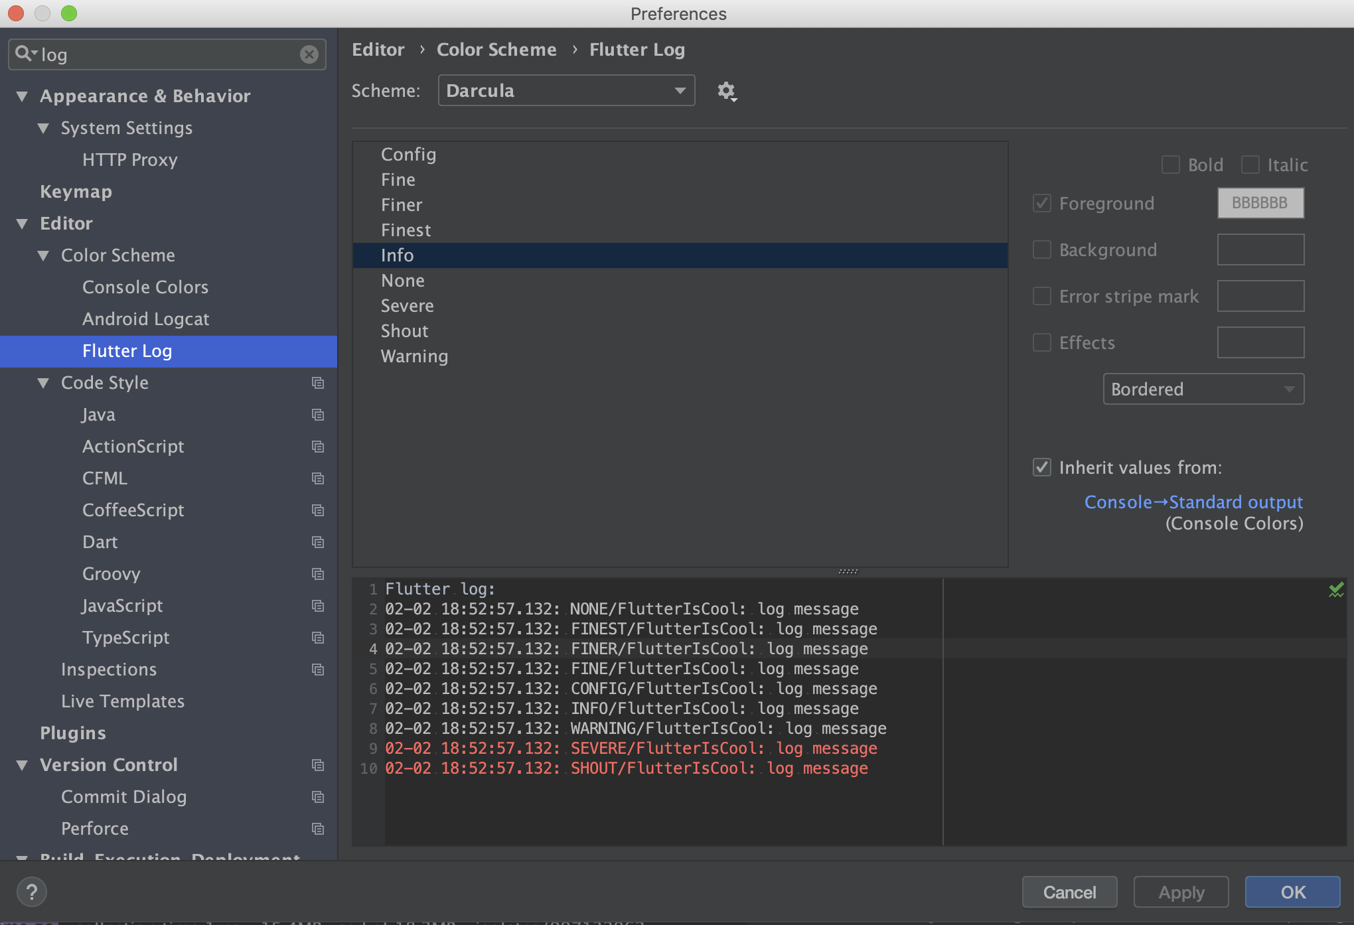Screen dimensions: 1354x925
Task: Select Android Logcat in the sidebar
Action: click(x=146, y=319)
